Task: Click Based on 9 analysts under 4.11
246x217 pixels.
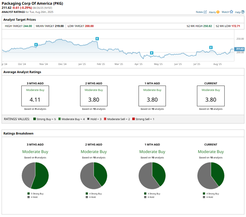Action: point(35,109)
